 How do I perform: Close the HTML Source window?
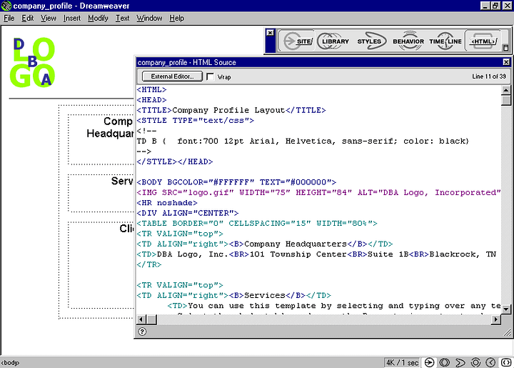tap(506, 62)
